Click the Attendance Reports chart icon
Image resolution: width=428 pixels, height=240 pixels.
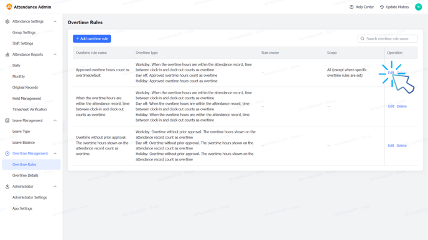coord(7,55)
